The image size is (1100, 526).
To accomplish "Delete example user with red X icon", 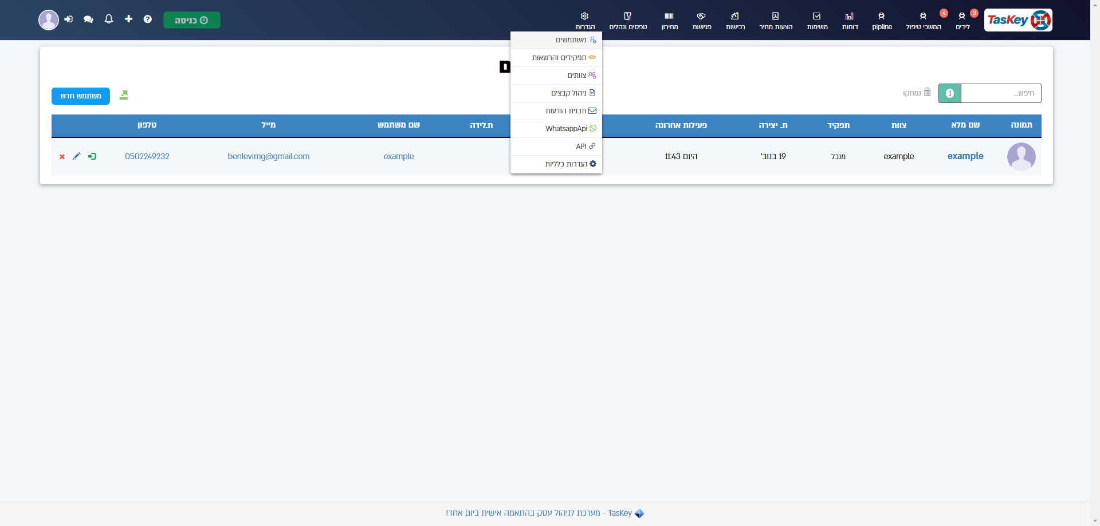I will click(x=62, y=157).
